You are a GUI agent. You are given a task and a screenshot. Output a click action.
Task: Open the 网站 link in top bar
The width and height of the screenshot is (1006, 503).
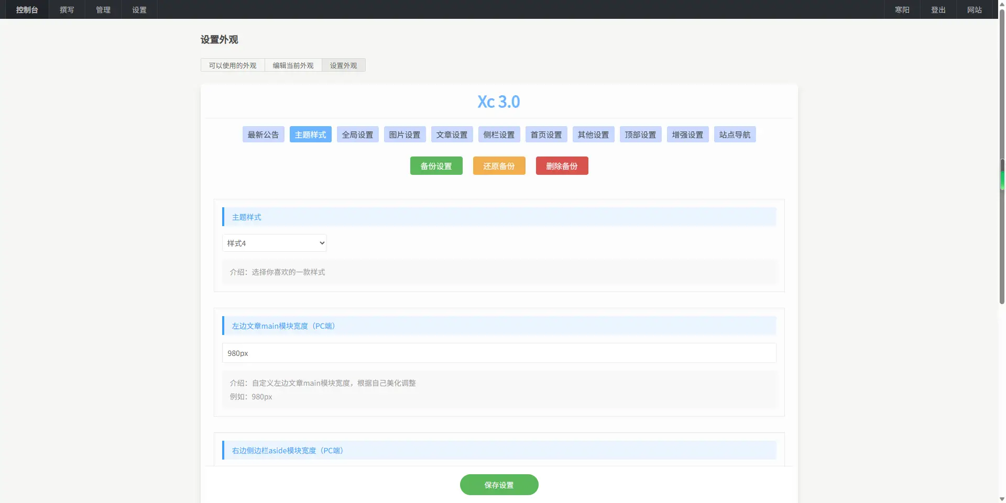pyautogui.click(x=974, y=10)
